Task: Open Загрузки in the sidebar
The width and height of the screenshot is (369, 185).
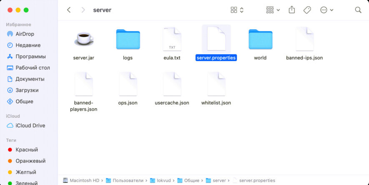Action: (x=27, y=90)
